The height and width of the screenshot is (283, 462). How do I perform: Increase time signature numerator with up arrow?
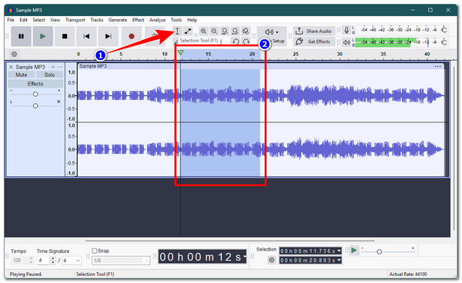point(52,258)
